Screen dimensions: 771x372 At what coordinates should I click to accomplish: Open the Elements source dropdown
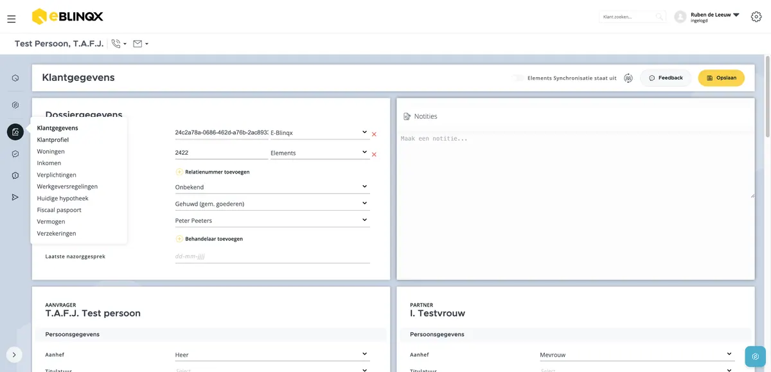320,153
